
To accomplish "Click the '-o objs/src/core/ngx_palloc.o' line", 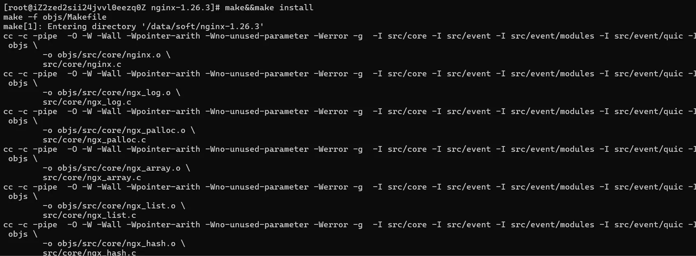I will 119,130.
